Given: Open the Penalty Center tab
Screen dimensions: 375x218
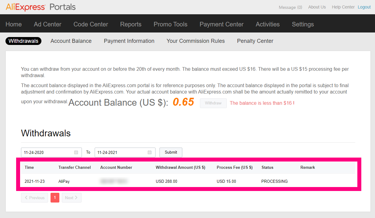Looking at the screenshot, I should tap(255, 41).
